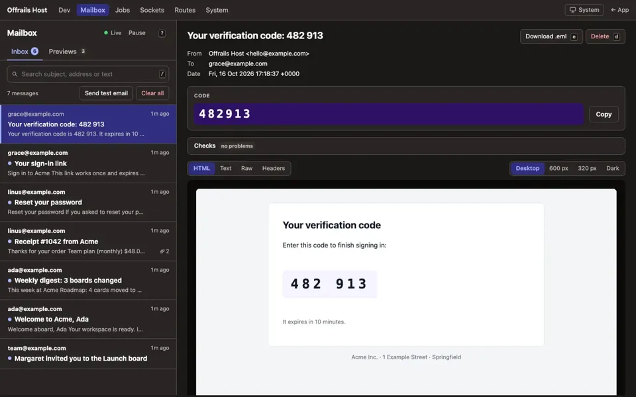Screen dimensions: 636x397
Task: Click the unread dot next to Reset your password
Action: 10,202
